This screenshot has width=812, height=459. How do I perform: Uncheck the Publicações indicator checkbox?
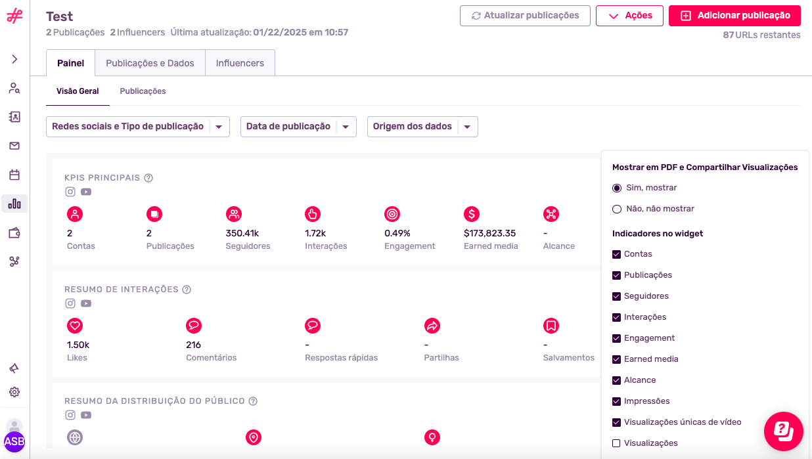coord(616,275)
